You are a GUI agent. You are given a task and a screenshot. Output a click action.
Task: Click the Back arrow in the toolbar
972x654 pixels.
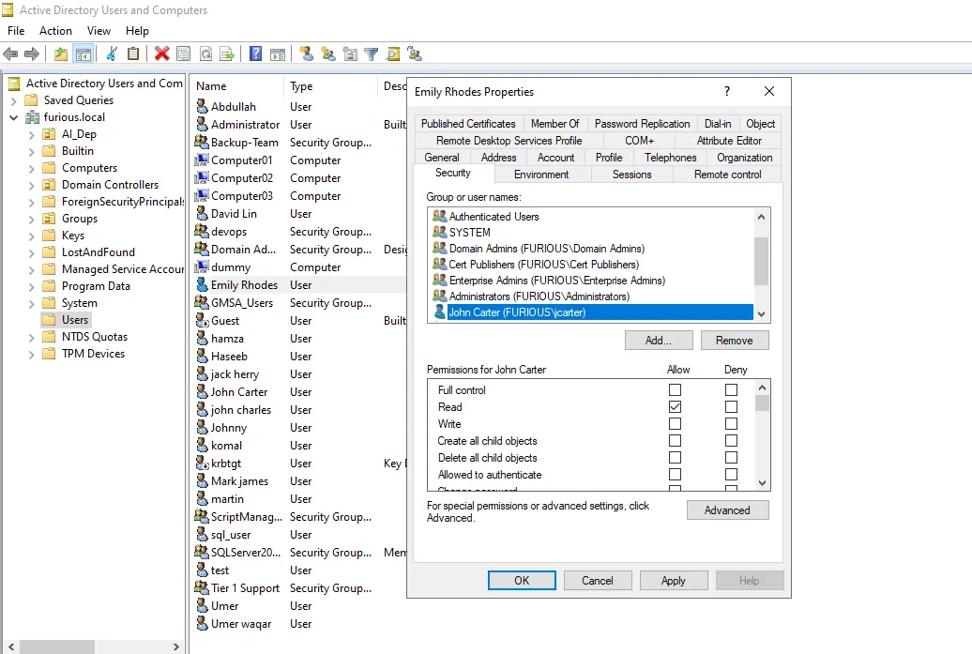pos(11,54)
